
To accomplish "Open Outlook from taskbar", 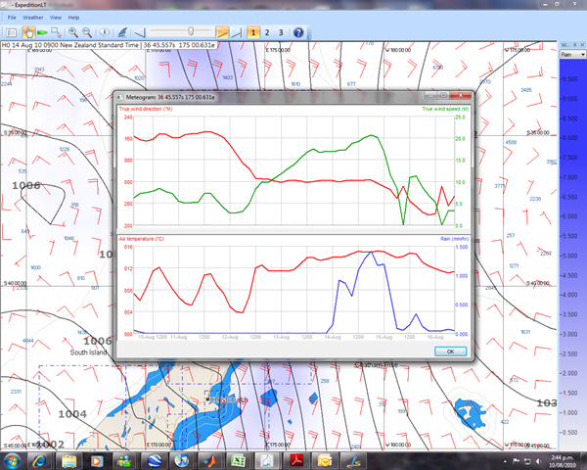I will tap(324, 460).
